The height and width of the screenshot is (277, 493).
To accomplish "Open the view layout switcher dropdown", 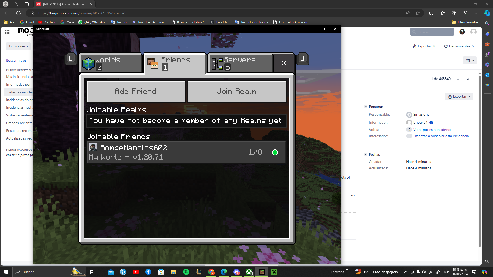I will tap(470, 61).
